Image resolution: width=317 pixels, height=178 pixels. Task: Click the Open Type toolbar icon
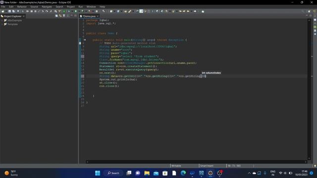[x=125, y=11]
